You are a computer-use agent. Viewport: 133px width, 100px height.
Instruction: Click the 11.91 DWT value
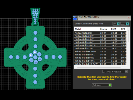(x=114, y=39)
